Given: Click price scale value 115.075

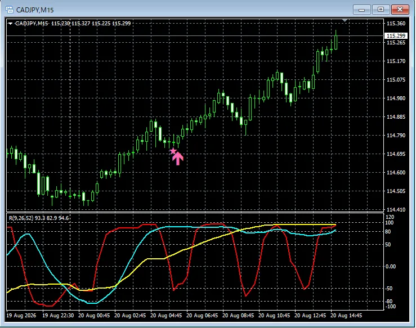Looking at the screenshot, I should click(x=396, y=80).
